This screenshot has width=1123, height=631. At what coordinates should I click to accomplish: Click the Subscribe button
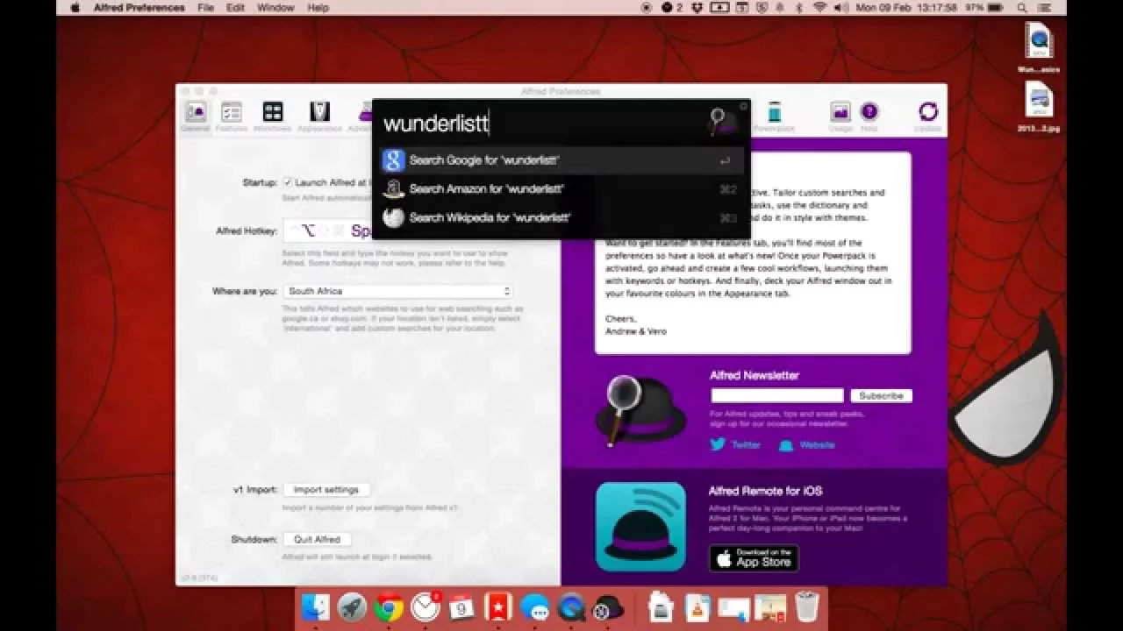[x=881, y=395]
